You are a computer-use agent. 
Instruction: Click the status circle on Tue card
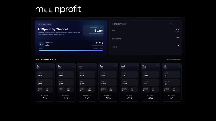[115, 66]
